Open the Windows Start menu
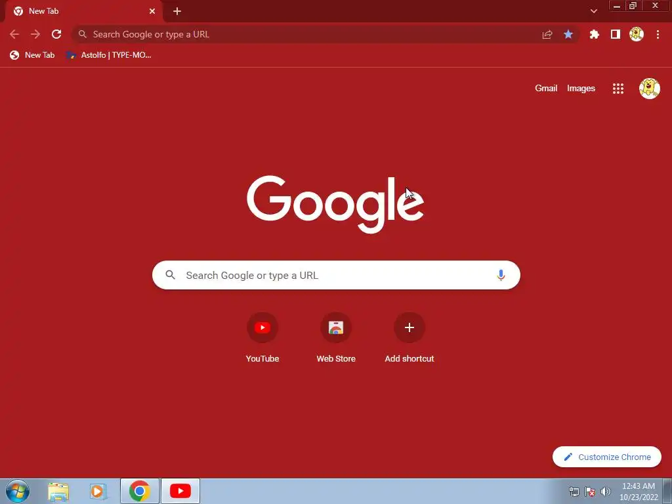 pos(18,491)
